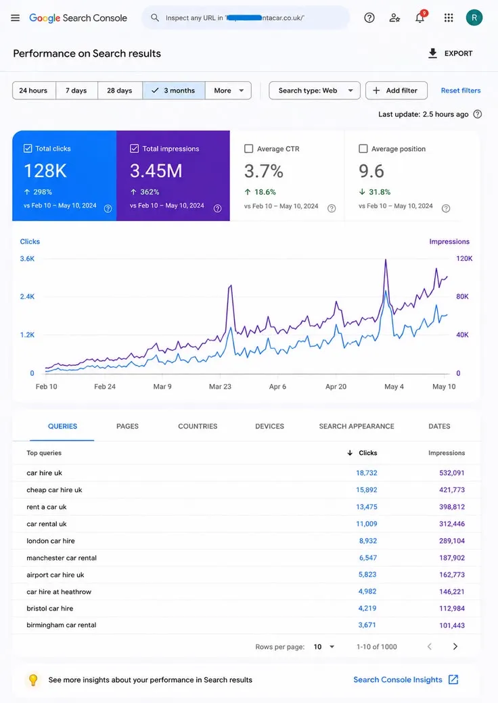
Task: Open the help question mark icon in header
Action: [x=369, y=18]
